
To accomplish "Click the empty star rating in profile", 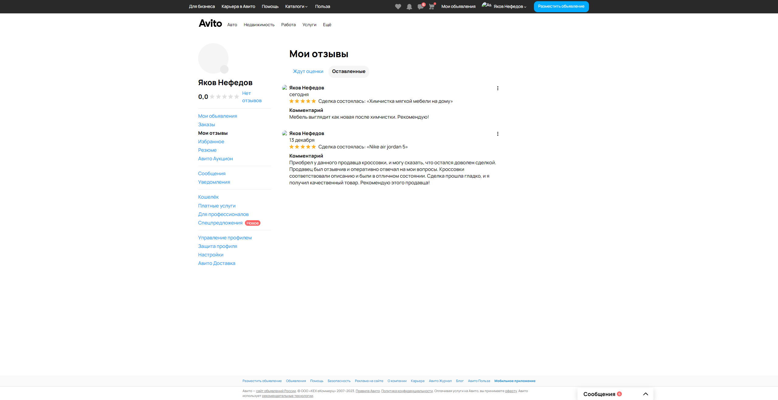I will (x=224, y=97).
